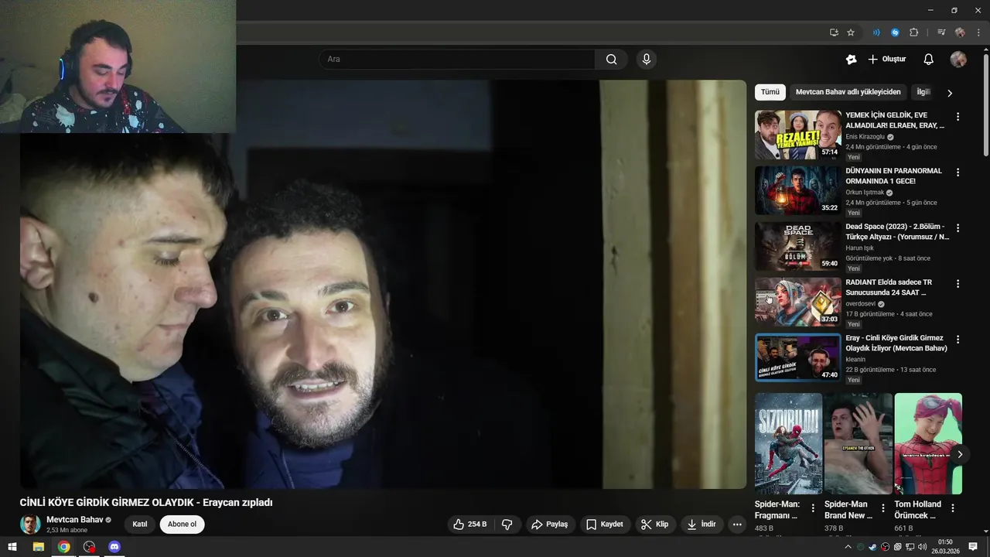Click the star-shaped icon beside Oluştur
Screen dimensions: 990x557
tap(851, 60)
